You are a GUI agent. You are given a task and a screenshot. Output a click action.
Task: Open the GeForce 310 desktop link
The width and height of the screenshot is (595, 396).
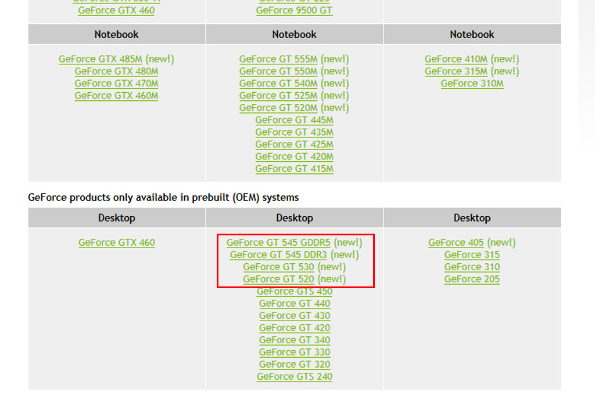(x=472, y=267)
